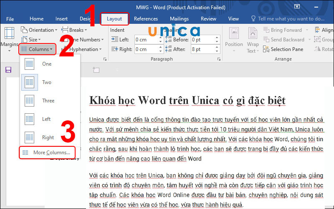Choose the One column option
This screenshot has height=209, width=334.
[x=50, y=64]
